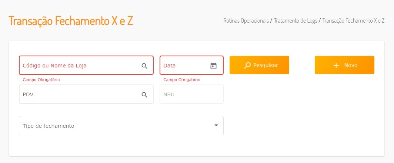
Task: Open the calendar picker in Data field
Action: pyautogui.click(x=213, y=66)
